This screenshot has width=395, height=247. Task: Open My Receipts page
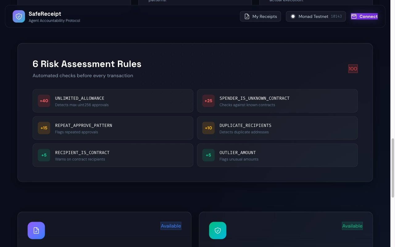(260, 16)
